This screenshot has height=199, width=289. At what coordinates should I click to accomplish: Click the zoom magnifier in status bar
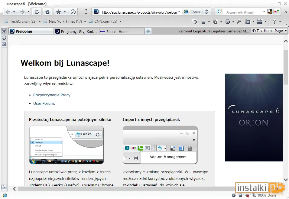pyautogui.click(x=254, y=195)
